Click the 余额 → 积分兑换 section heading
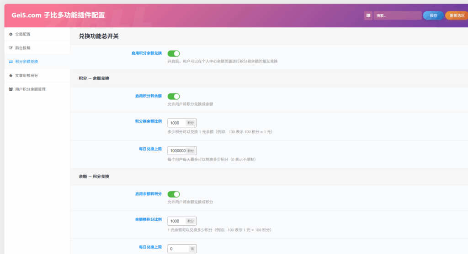Viewport: 468px width, 254px height. click(94, 176)
